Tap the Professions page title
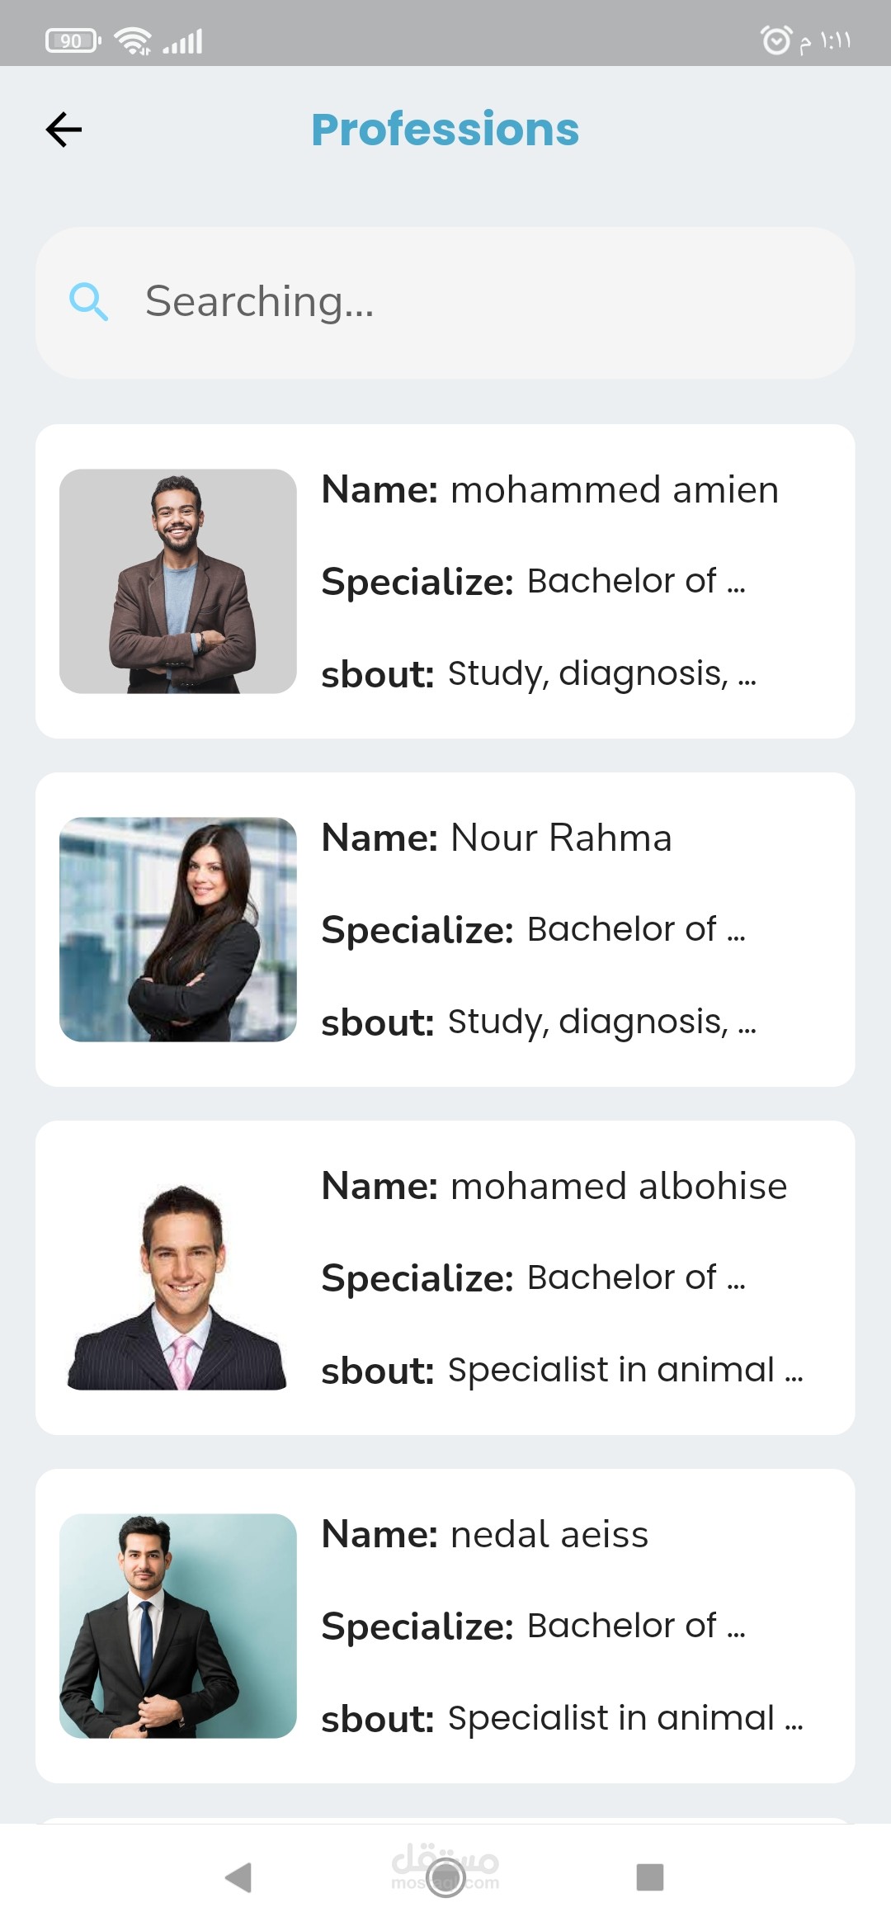Image resolution: width=891 pixels, height=1931 pixels. [445, 130]
